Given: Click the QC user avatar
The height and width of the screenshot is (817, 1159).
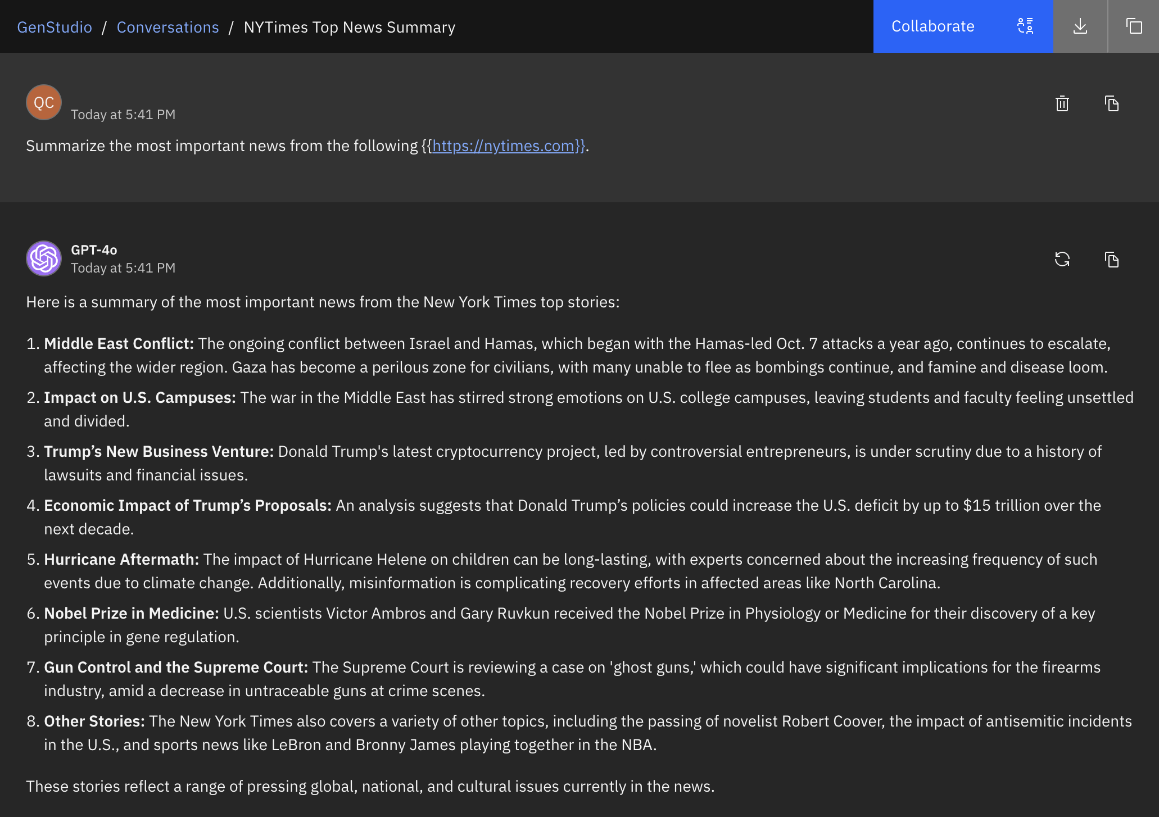Looking at the screenshot, I should coord(44,103).
